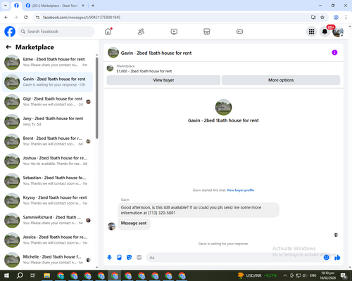Open clock and date in taskbar

(x=327, y=275)
